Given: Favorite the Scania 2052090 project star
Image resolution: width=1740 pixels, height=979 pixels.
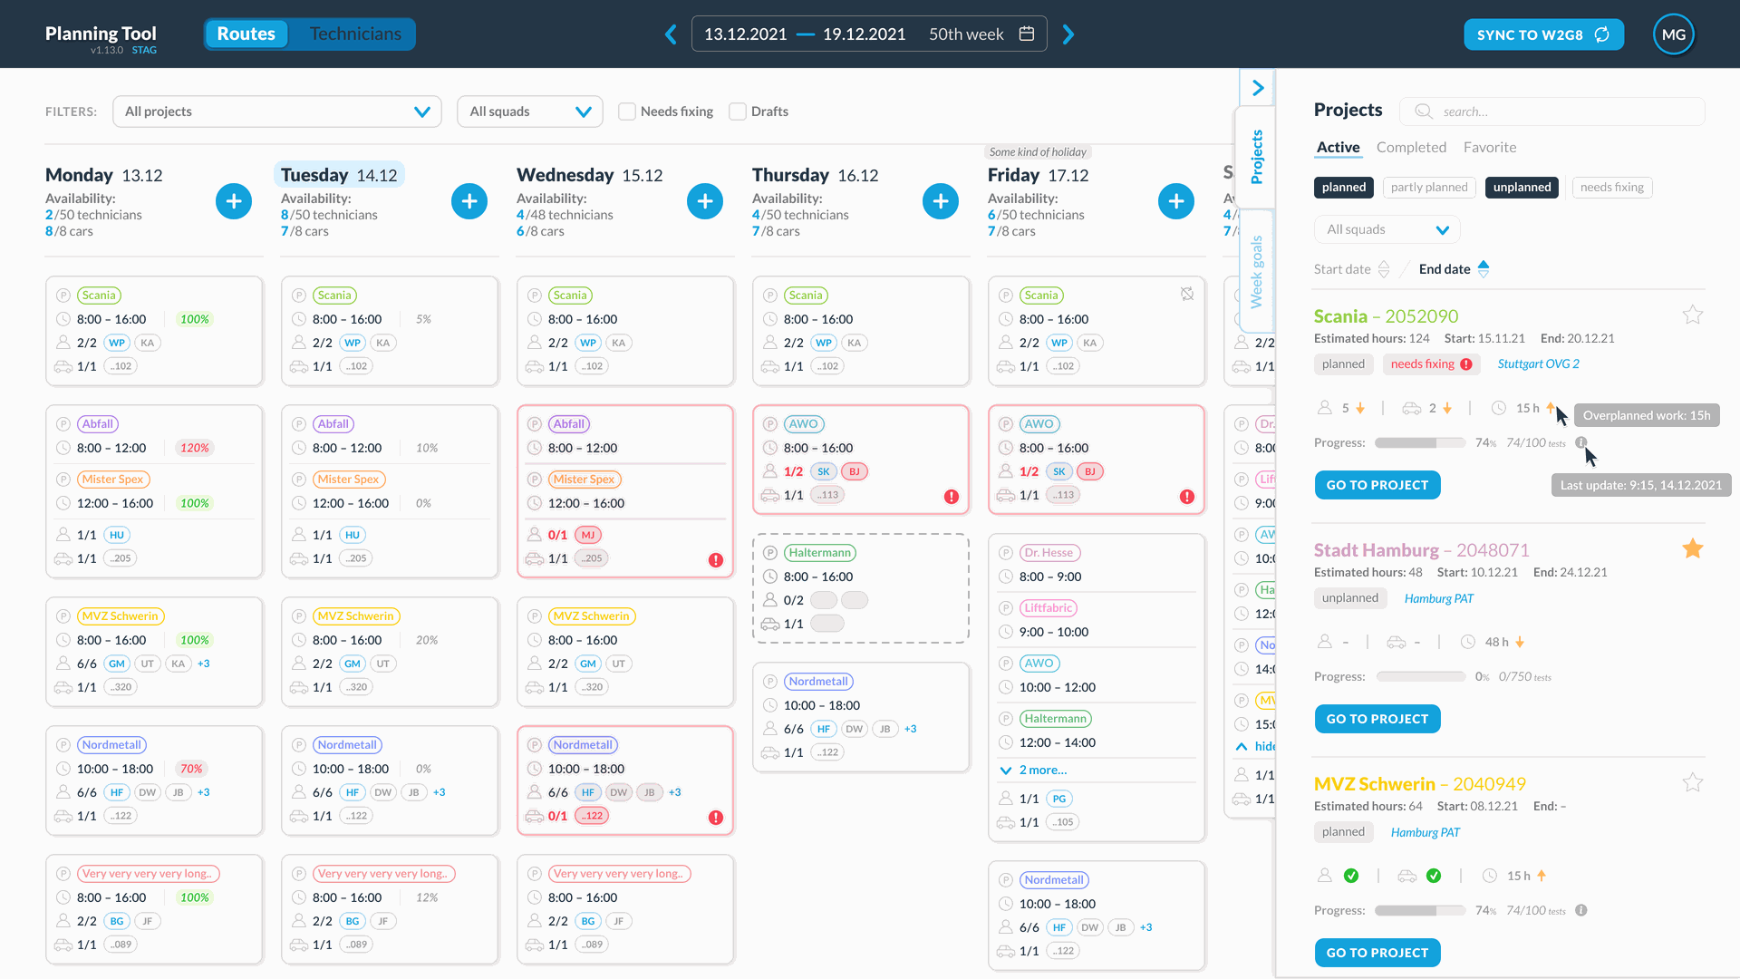Looking at the screenshot, I should pos(1693,315).
